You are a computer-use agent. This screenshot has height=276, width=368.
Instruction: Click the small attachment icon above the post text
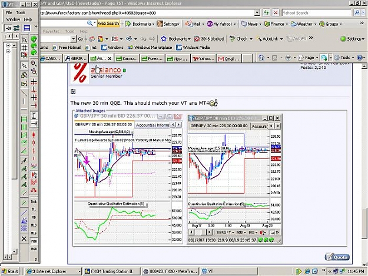tap(73, 91)
